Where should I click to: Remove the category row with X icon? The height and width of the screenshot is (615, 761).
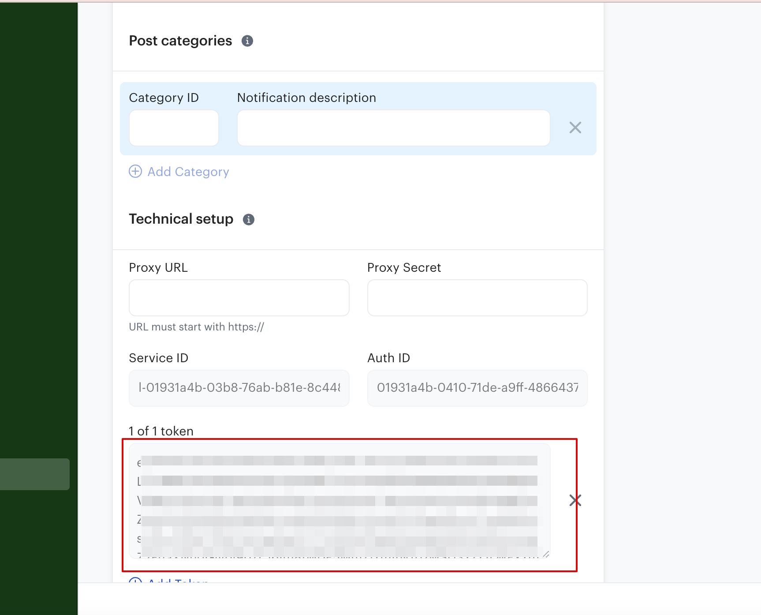click(x=575, y=128)
